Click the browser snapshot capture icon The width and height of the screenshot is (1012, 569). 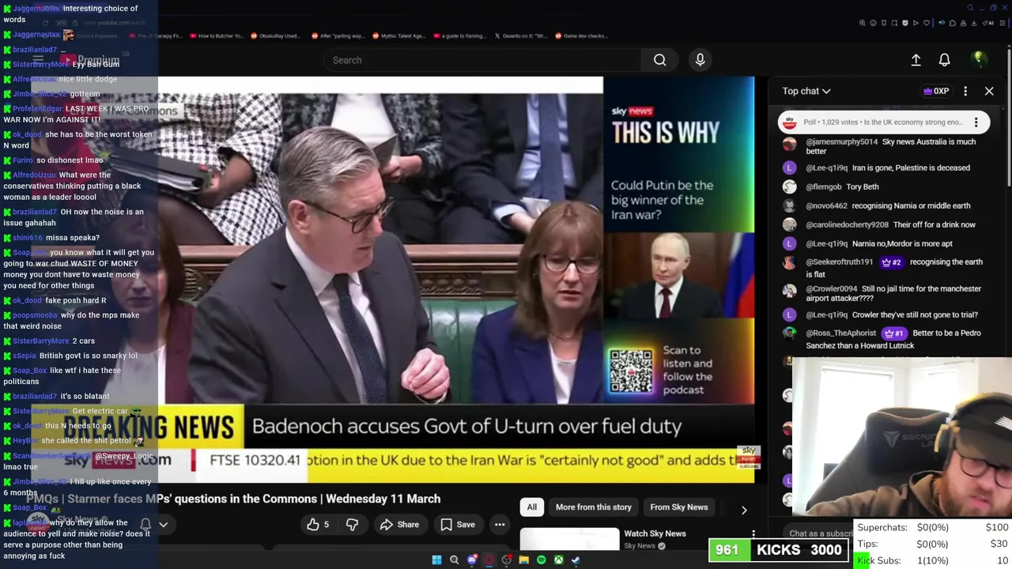pyautogui.click(x=894, y=23)
